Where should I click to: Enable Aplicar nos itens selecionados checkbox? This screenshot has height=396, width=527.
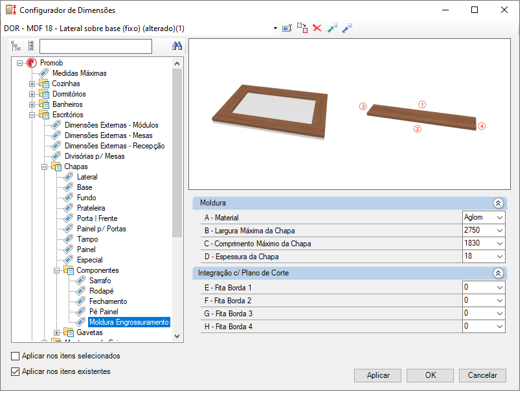(x=15, y=356)
